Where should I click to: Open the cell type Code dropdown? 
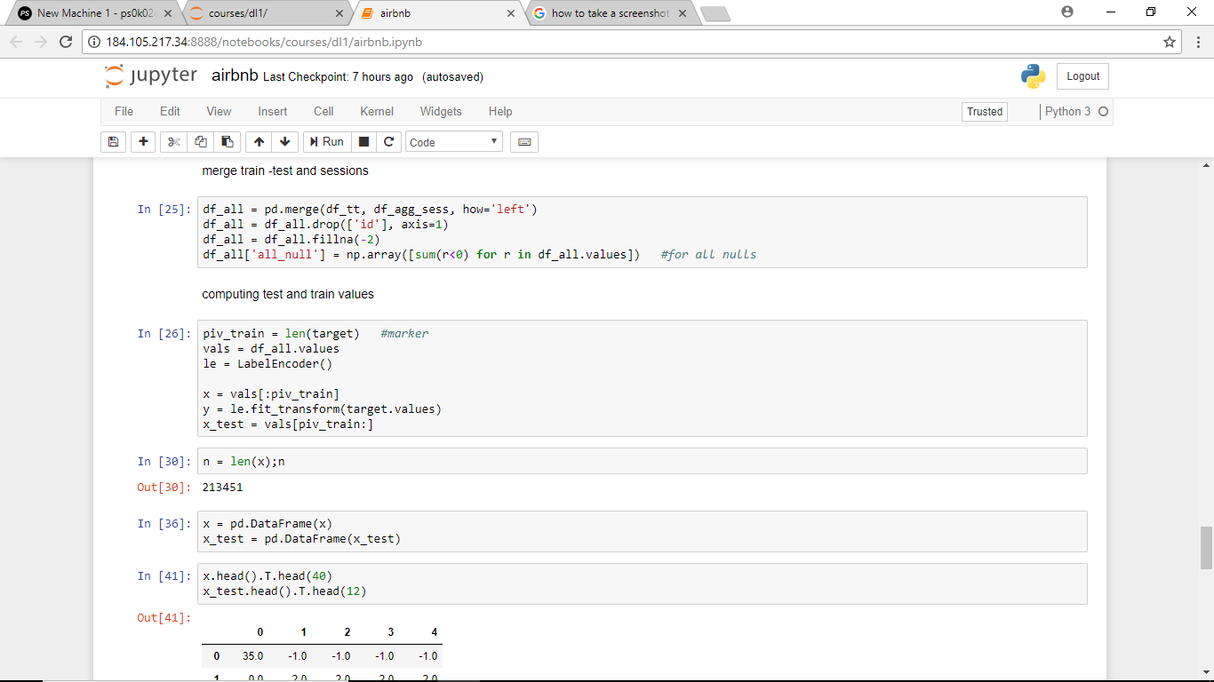(x=454, y=142)
